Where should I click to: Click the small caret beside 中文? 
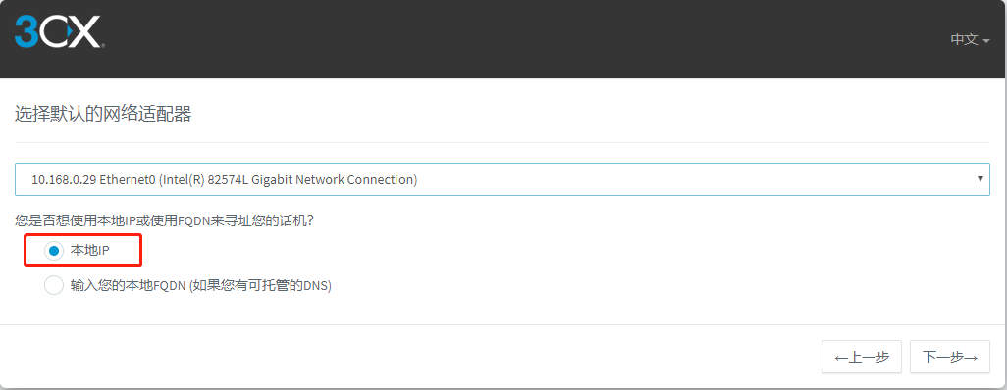[x=985, y=40]
